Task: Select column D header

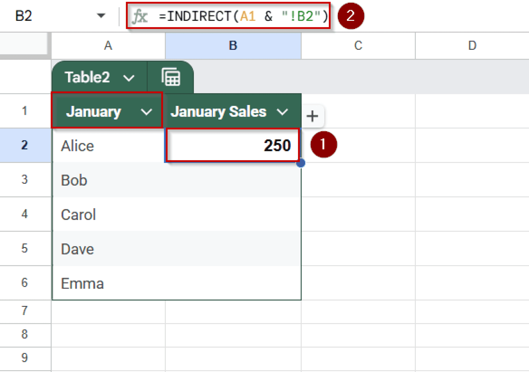Action: click(472, 46)
